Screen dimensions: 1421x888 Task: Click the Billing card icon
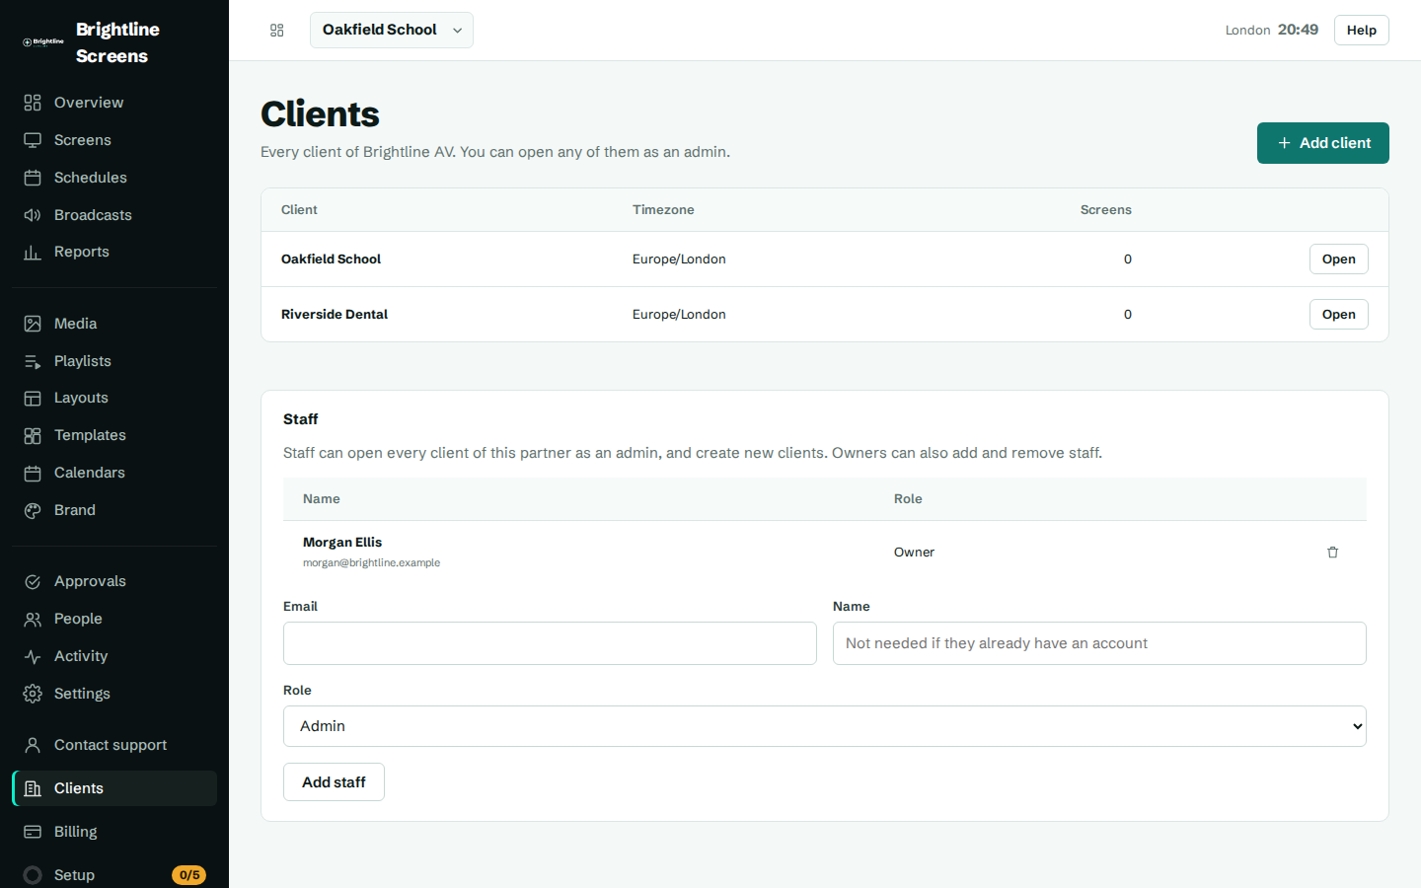click(33, 832)
